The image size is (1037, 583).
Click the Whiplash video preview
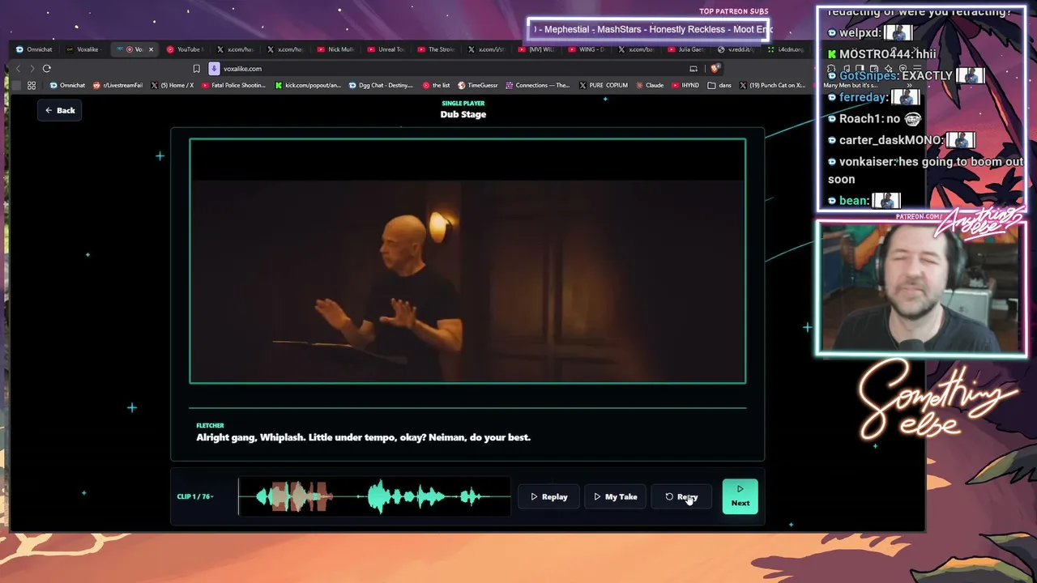467,261
